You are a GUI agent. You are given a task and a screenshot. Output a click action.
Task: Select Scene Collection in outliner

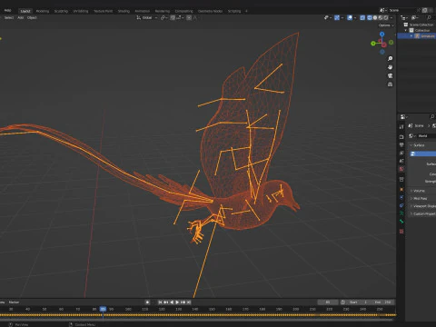421,25
